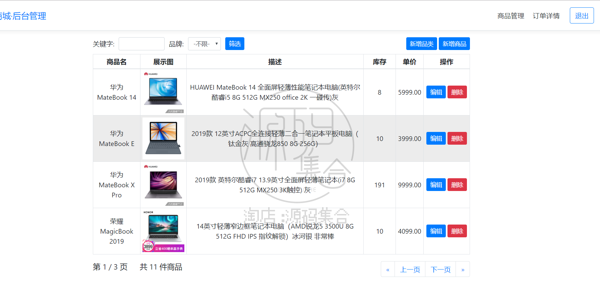Delete the 华为 MateBook E product
The height and width of the screenshot is (288, 600).
[x=457, y=138]
